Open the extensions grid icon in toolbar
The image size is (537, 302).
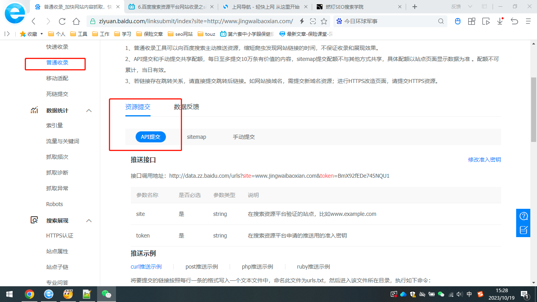pos(471,21)
